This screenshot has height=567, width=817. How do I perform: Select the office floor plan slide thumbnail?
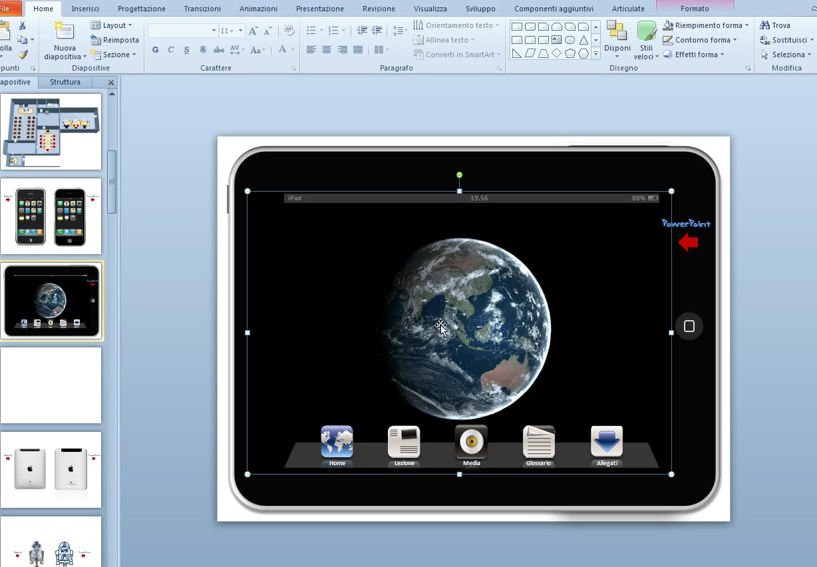(51, 131)
